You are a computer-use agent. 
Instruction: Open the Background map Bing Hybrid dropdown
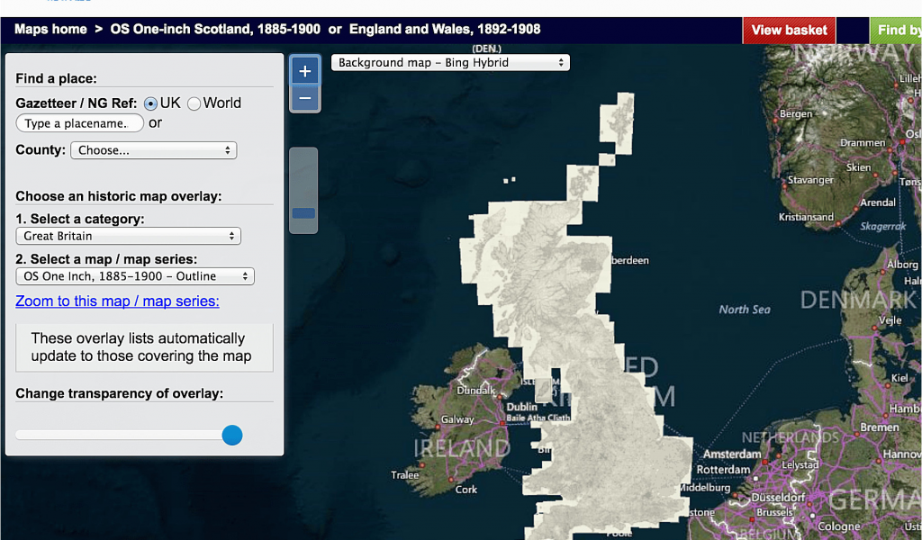[x=450, y=62]
